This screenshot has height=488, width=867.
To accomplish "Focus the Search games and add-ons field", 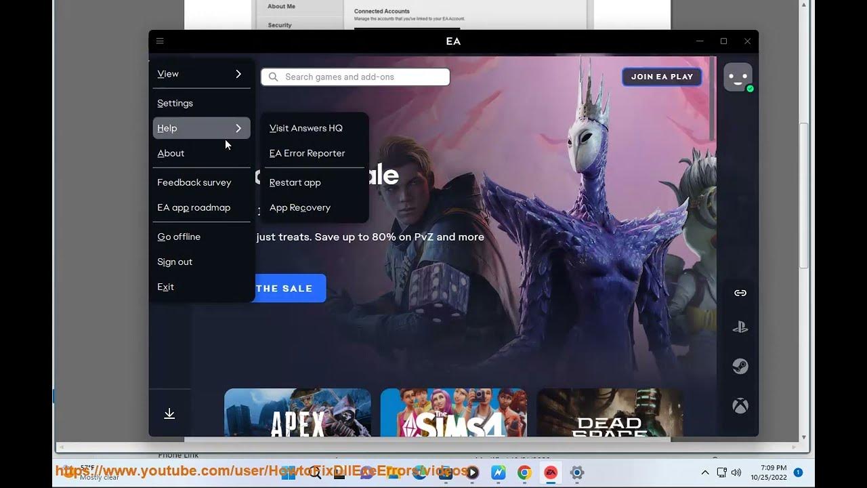I will (x=355, y=77).
